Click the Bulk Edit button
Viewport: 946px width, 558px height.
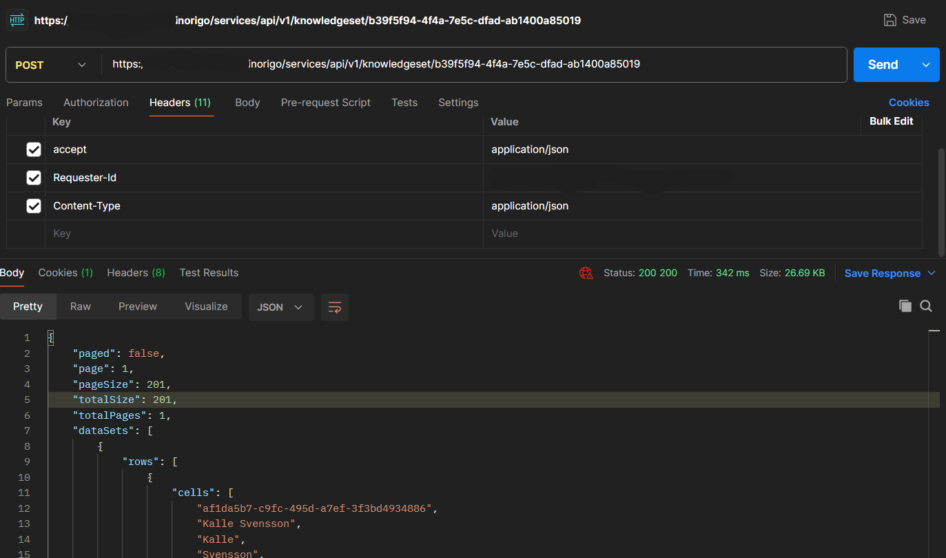[x=891, y=121]
